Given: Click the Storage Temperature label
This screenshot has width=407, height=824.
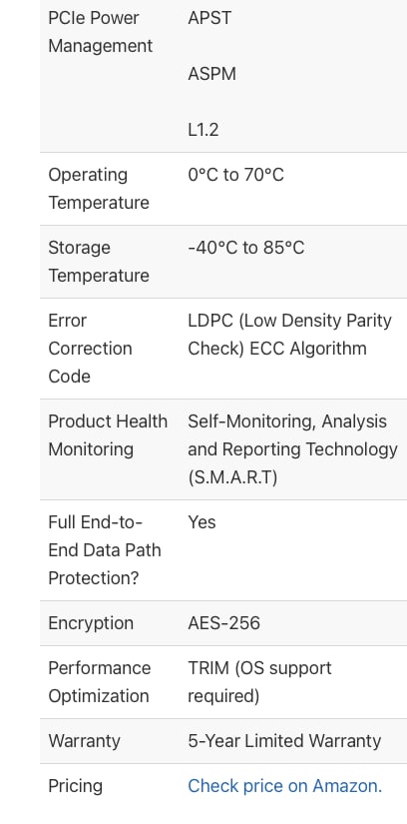Looking at the screenshot, I should [99, 262].
